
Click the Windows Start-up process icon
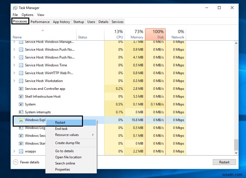pyautogui.click(x=21, y=144)
